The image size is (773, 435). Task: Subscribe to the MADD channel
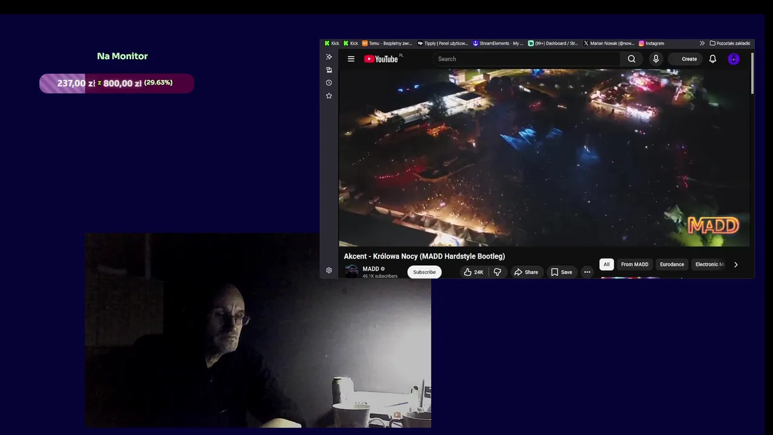click(x=424, y=272)
